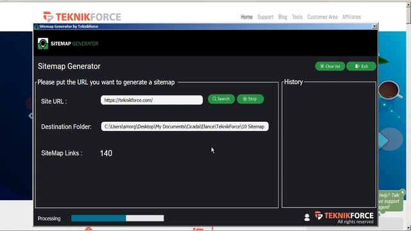411x231 pixels.
Task: Click the window title bar icon
Action: 37,26
